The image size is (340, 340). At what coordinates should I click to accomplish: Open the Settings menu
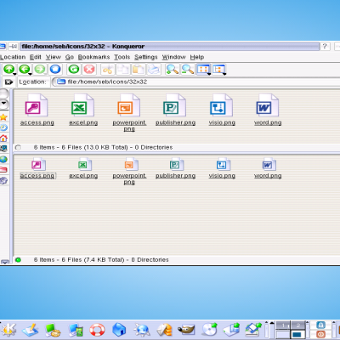pyautogui.click(x=146, y=57)
